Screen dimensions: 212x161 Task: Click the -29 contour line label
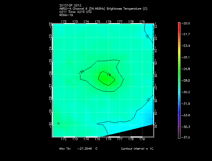[x=82, y=72]
